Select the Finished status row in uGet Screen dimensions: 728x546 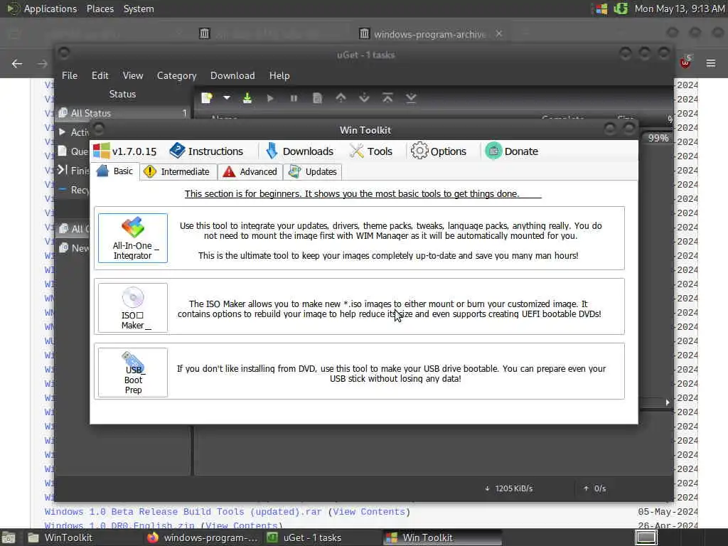[x=73, y=171]
